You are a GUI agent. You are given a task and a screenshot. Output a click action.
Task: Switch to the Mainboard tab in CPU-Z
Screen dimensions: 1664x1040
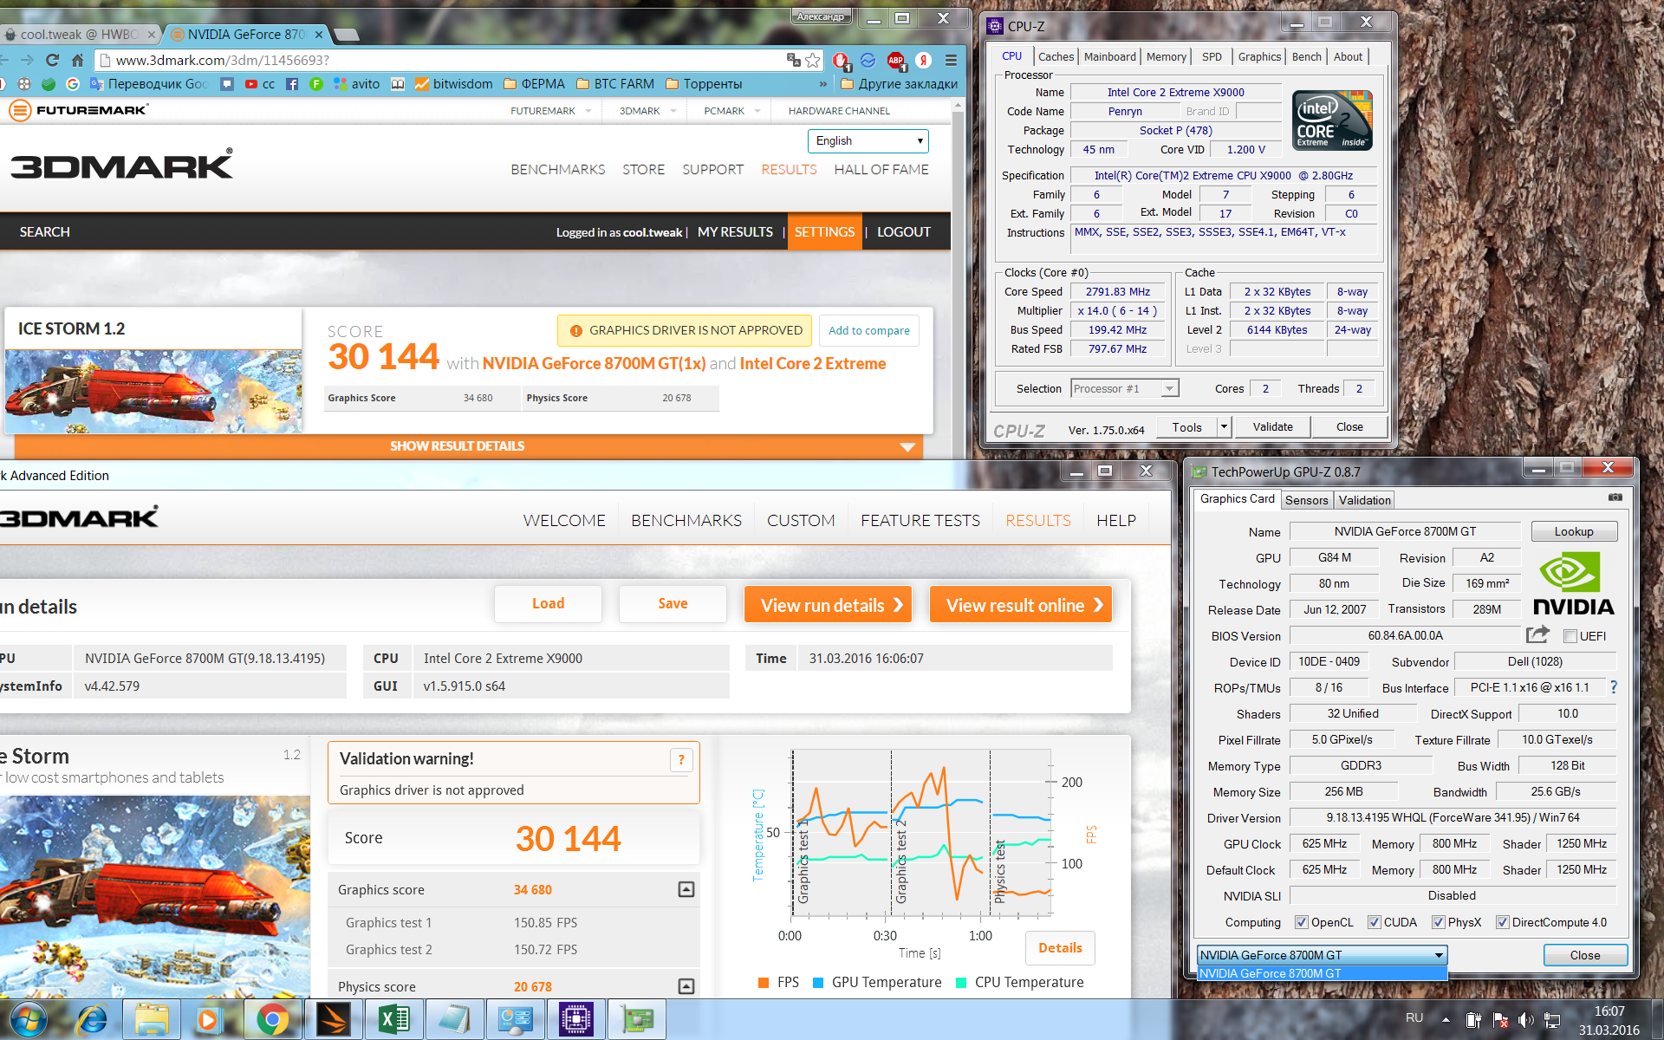[x=1109, y=56]
